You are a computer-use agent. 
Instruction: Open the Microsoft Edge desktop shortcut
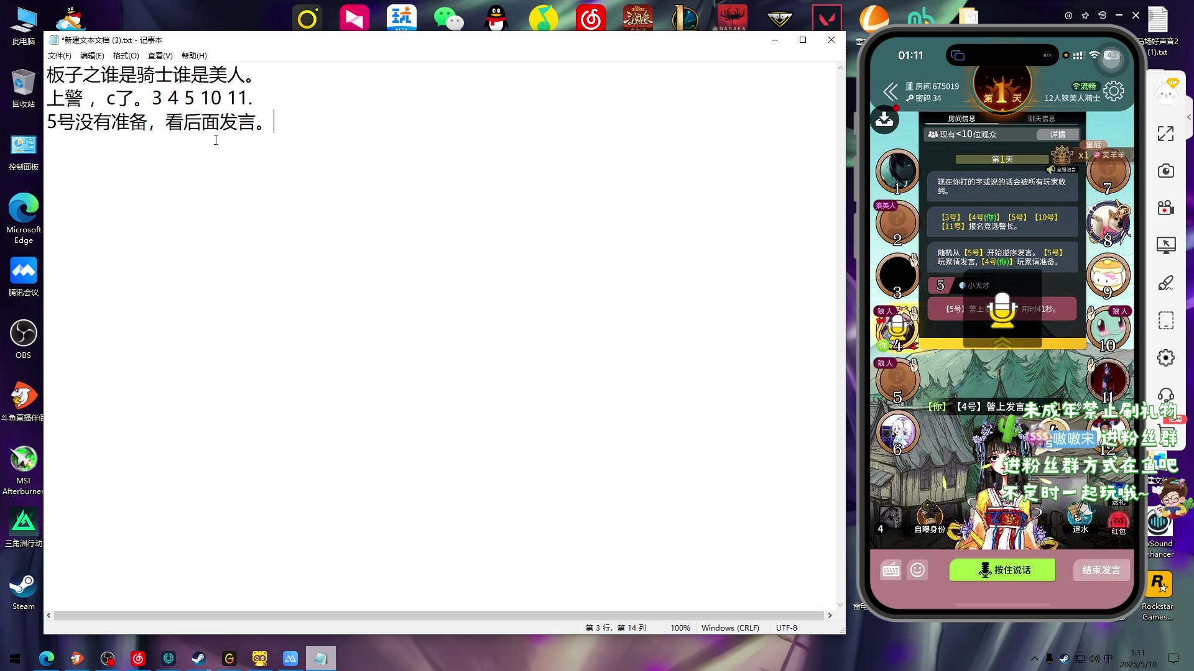(x=24, y=218)
